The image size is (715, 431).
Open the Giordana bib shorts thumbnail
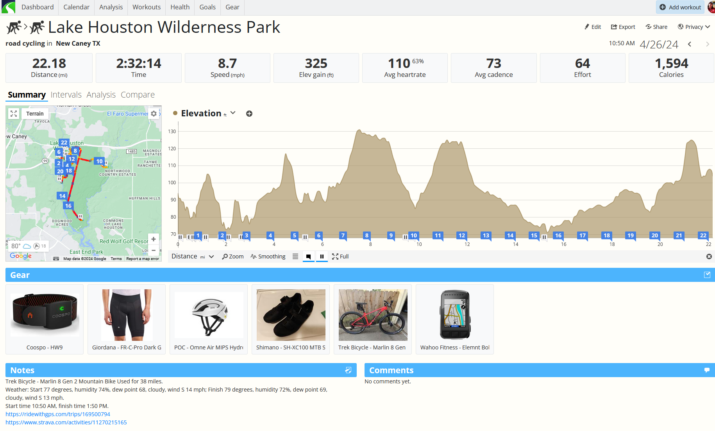[127, 319]
